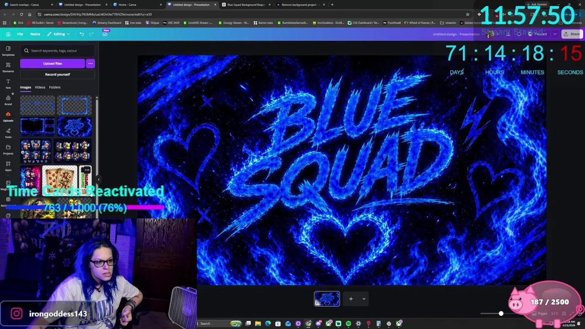
Task: Select the Blue Squad design on canvas
Action: [x=342, y=170]
